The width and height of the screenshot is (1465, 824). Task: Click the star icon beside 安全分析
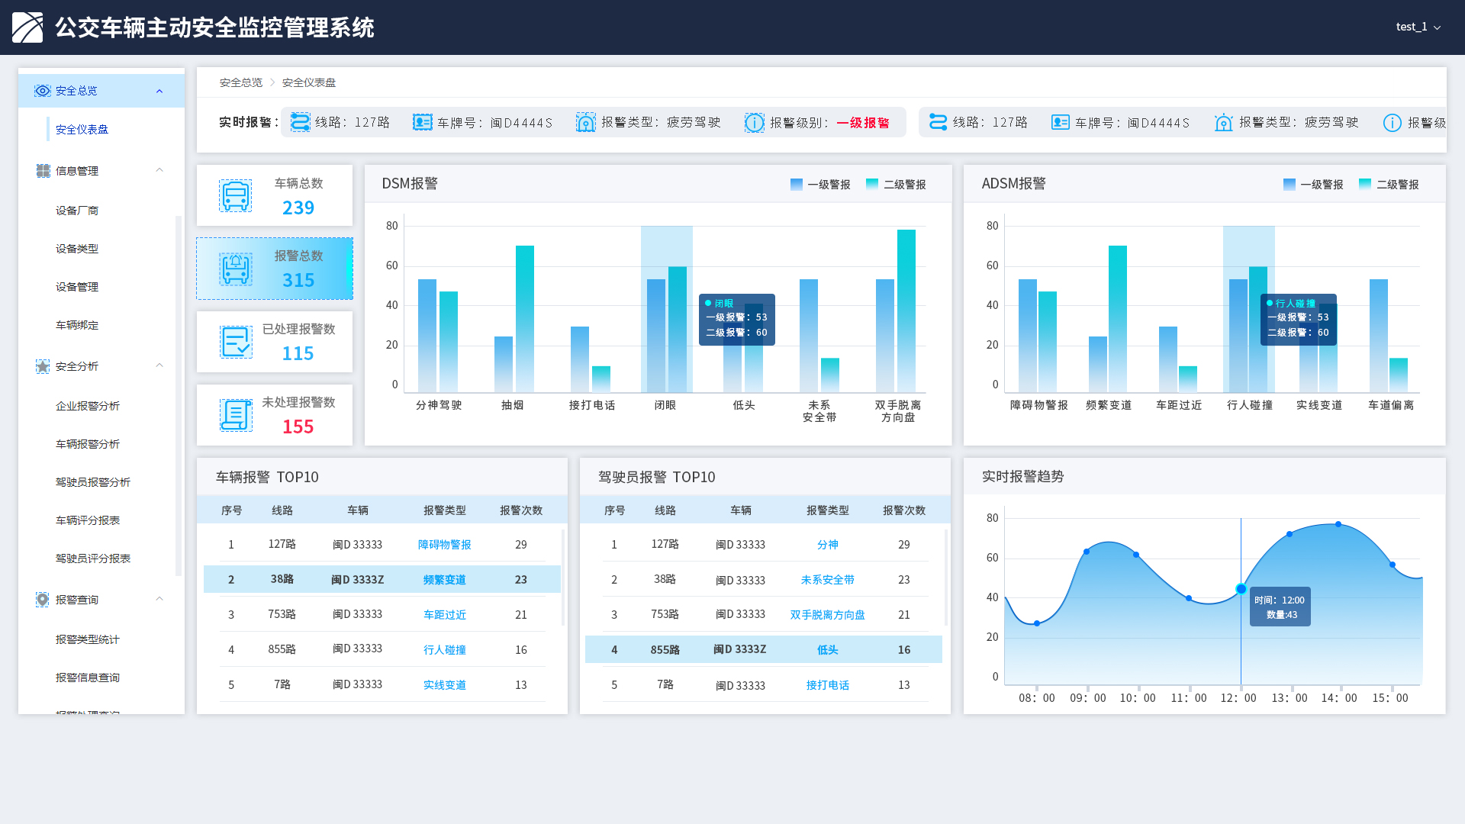point(43,366)
